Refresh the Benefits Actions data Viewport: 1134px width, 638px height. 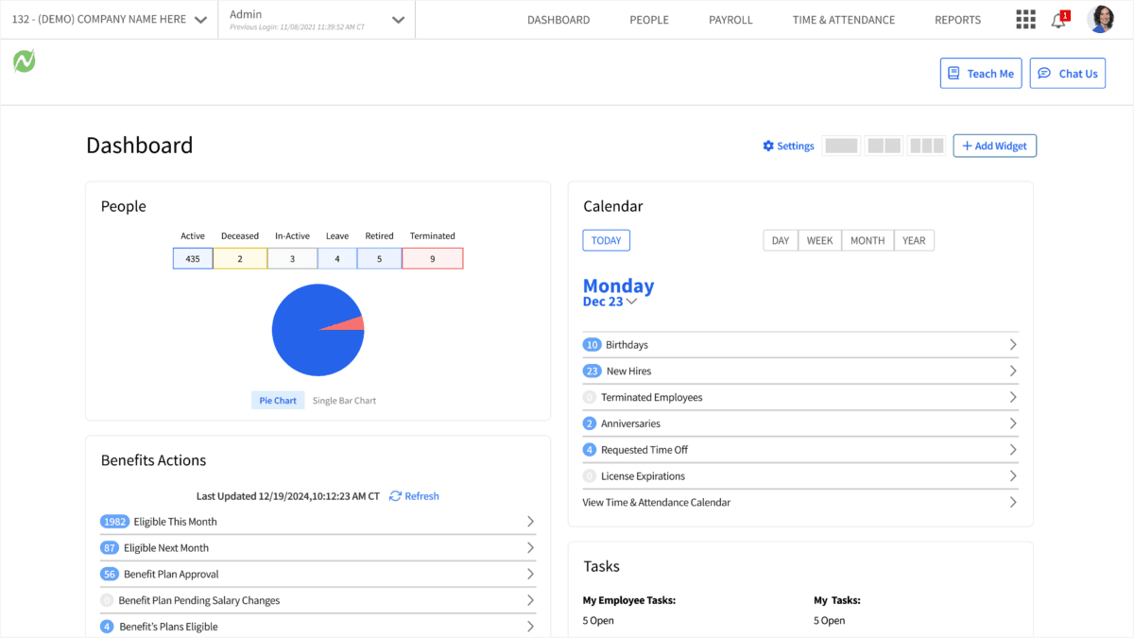(x=414, y=495)
